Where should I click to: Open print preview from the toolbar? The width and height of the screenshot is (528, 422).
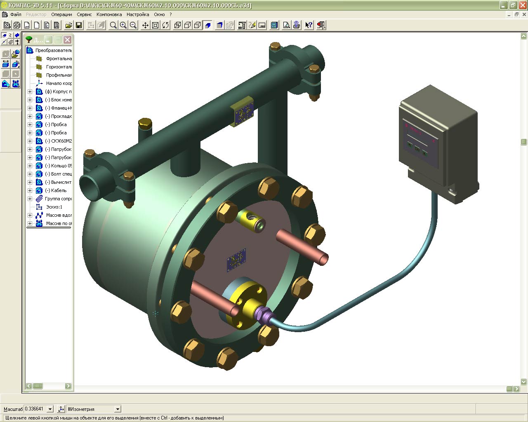286,25
